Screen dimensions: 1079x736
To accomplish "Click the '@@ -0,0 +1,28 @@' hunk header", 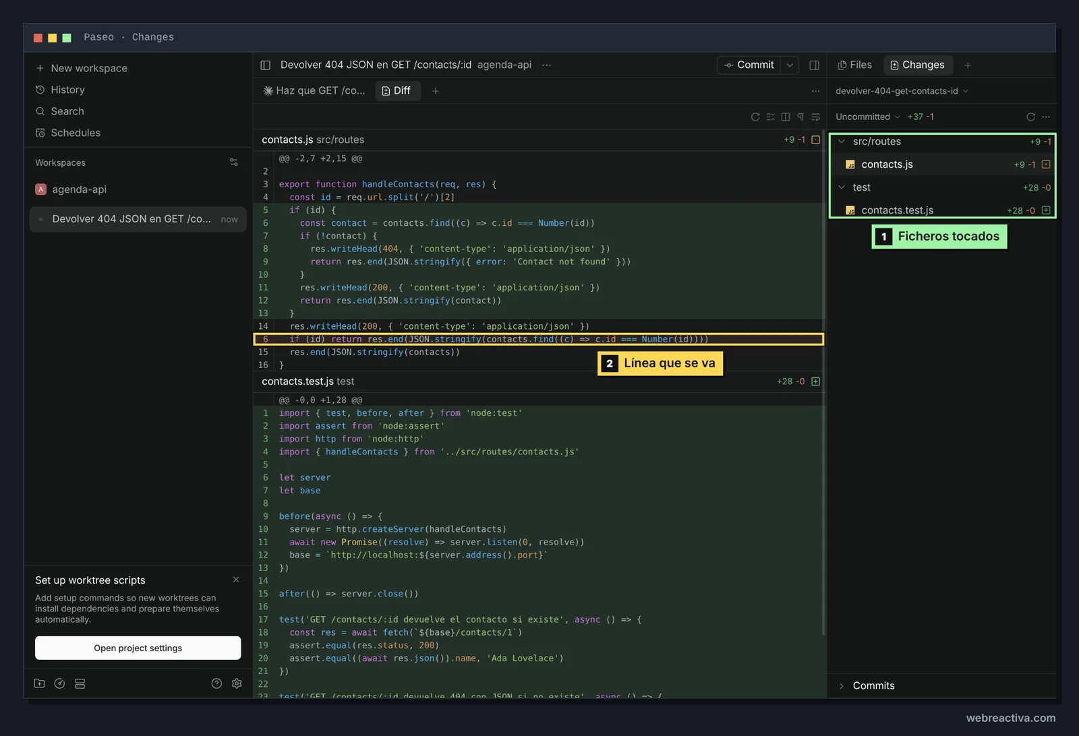I will [320, 400].
